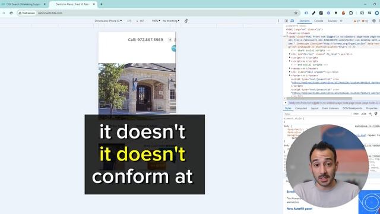The height and width of the screenshot is (214, 380).
Task: Click the blue extension icon after the bookmark star
Action: tap(306, 13)
